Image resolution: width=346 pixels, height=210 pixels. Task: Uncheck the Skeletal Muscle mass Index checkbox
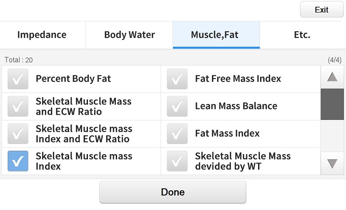click(x=18, y=161)
